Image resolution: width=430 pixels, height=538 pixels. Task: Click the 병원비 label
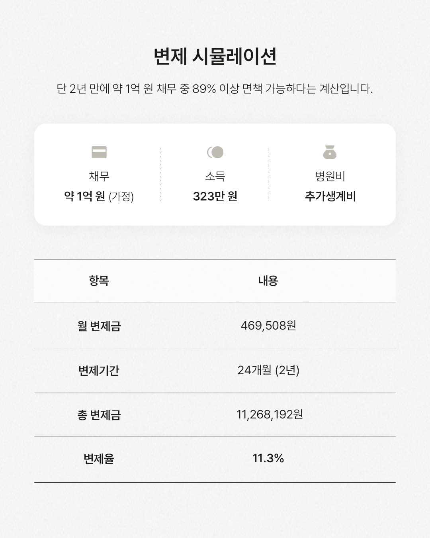330,176
